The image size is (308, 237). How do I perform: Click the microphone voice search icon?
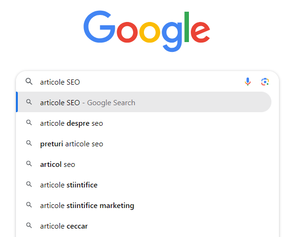(x=248, y=82)
